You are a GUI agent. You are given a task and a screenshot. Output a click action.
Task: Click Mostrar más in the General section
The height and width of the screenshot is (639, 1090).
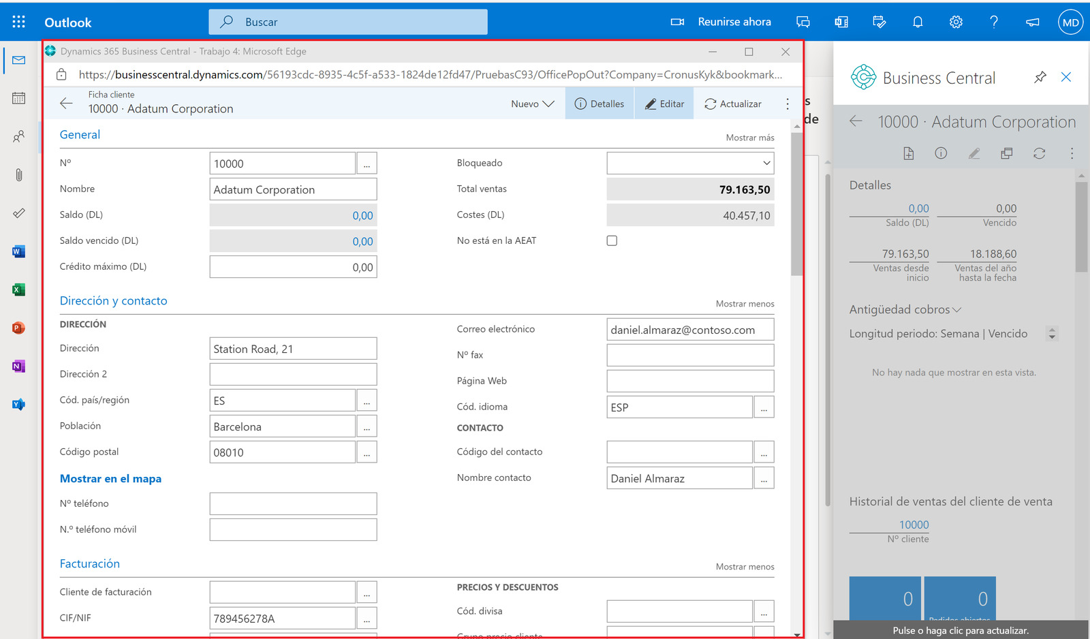750,138
